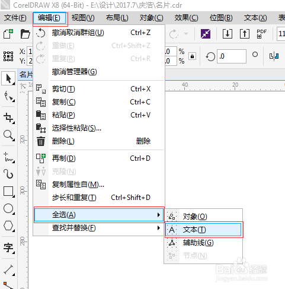Click the object origin grid icon
285x289 pixels.
pos(8,56)
